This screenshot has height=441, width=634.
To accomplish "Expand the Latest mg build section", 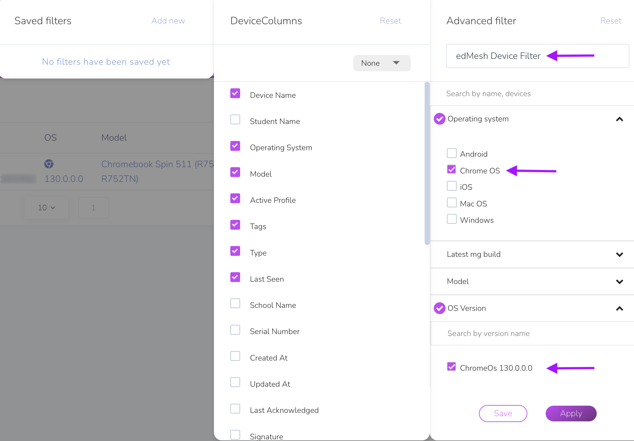I will 619,255.
